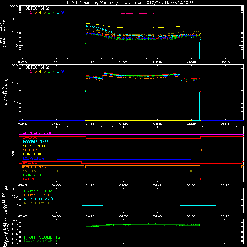Click the DECIMATION_ENERGY legend entry
This screenshot has width=247, height=247.
tap(40, 191)
